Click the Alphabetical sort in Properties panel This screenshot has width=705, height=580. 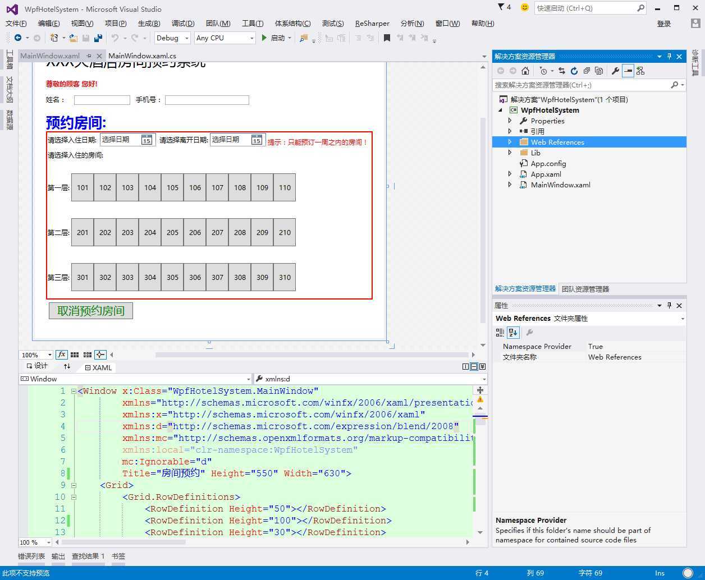pos(513,333)
